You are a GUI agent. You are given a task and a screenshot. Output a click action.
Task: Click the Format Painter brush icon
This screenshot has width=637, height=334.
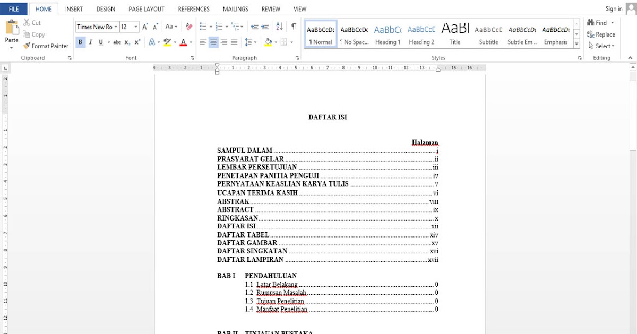pyautogui.click(x=27, y=46)
